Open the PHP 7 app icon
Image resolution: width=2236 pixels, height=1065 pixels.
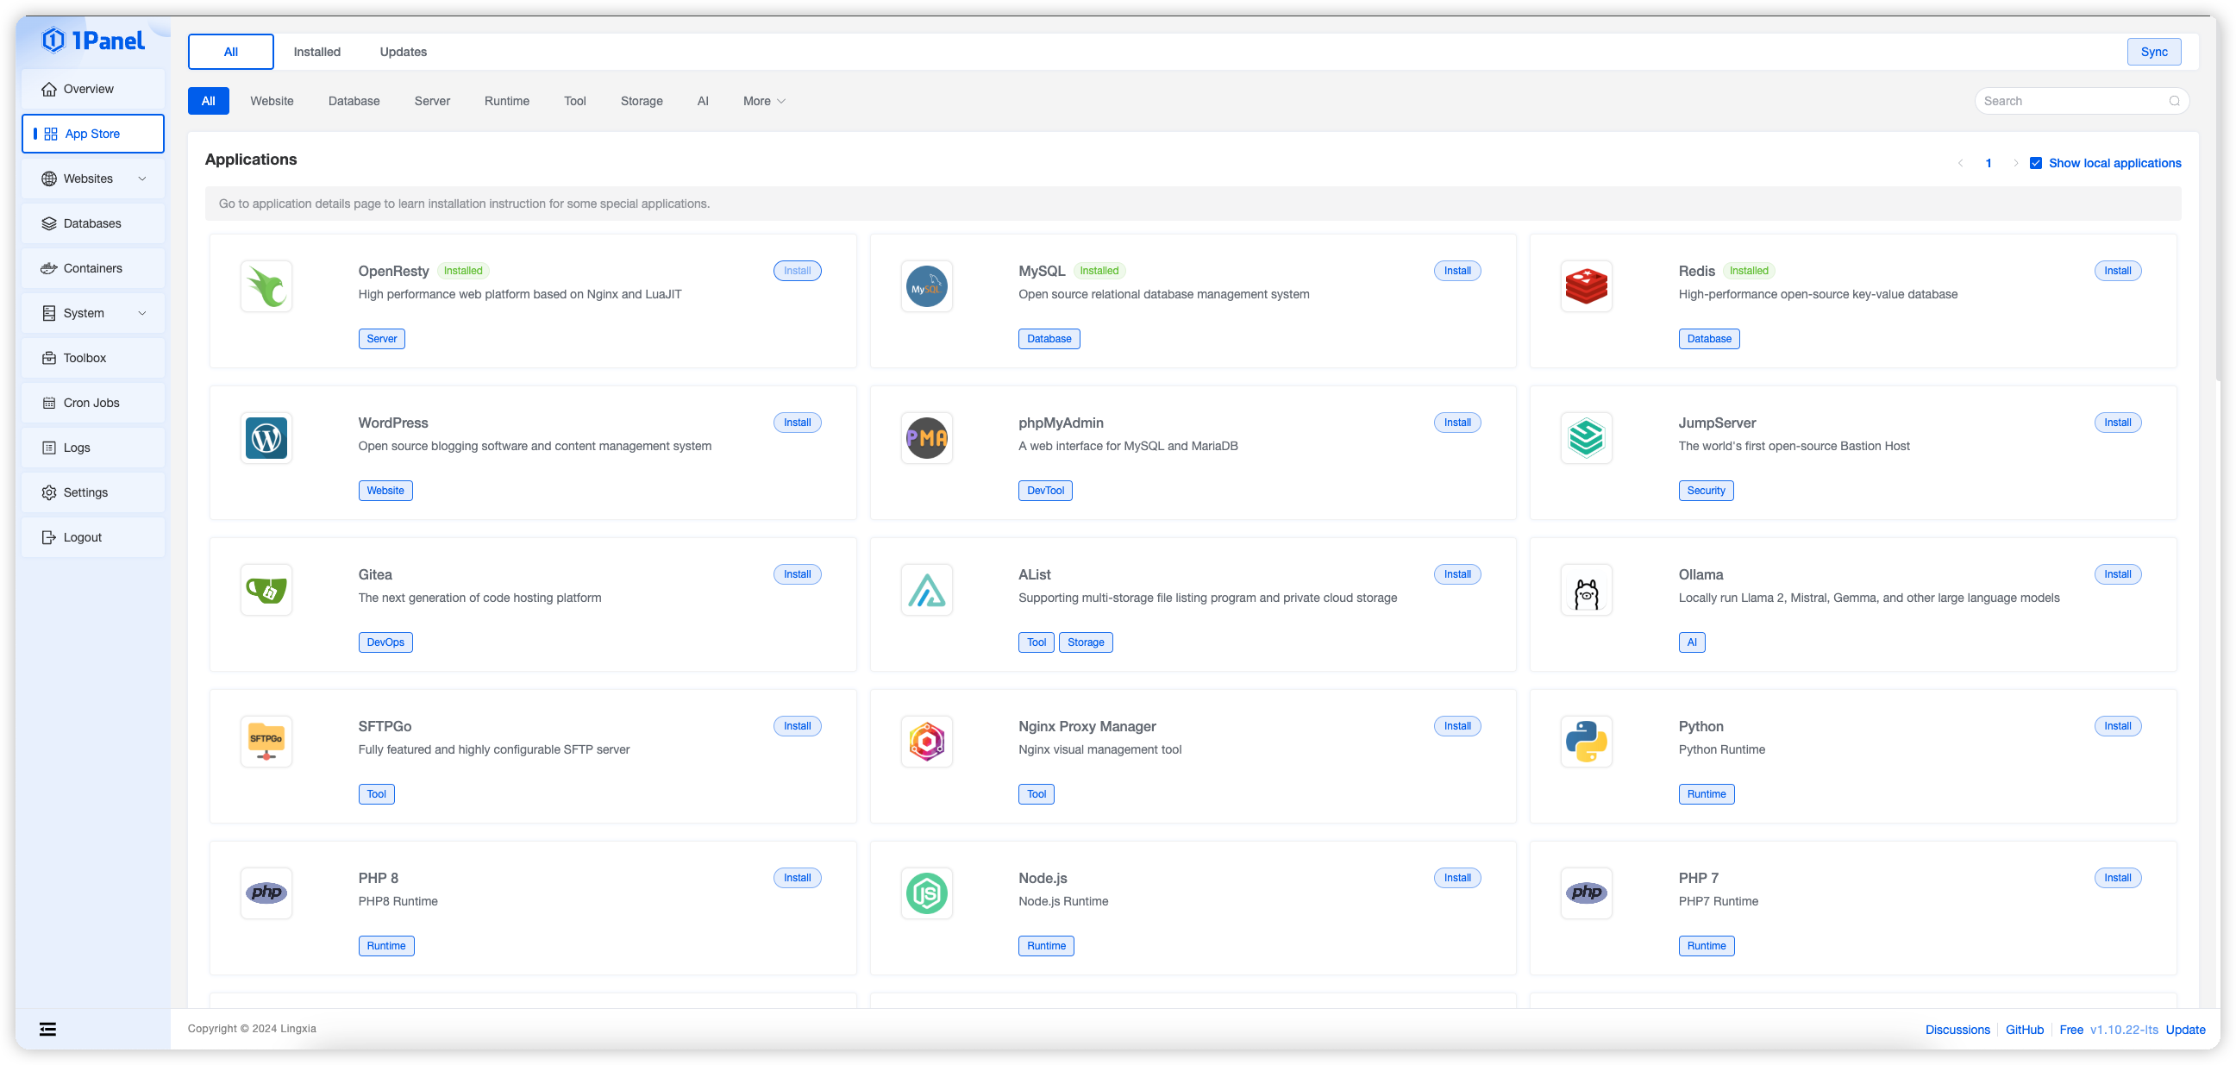coord(1586,893)
